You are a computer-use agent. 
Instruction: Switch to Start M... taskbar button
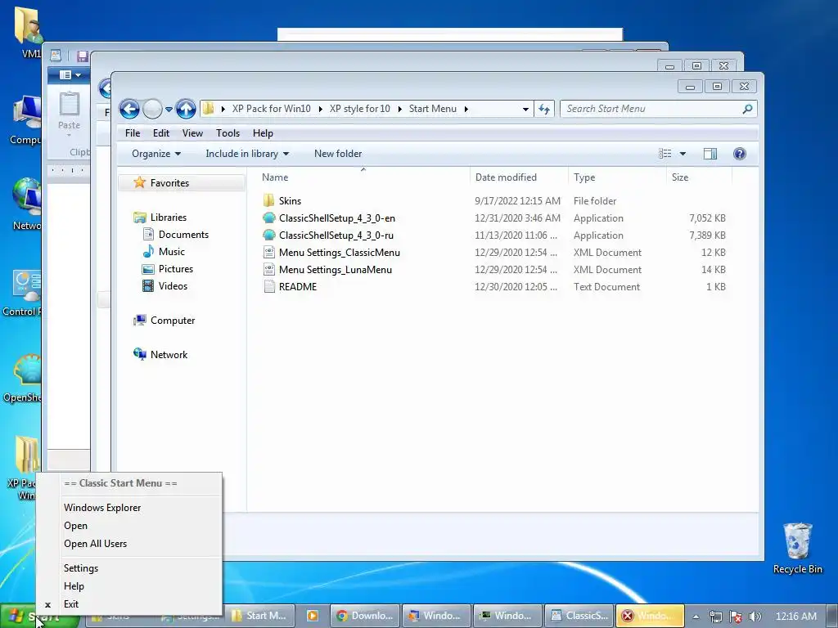tap(259, 616)
